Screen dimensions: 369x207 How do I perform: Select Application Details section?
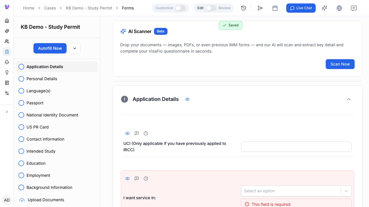pos(57,67)
